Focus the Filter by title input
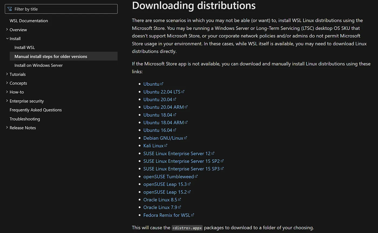The image size is (378, 233). (x=65, y=9)
